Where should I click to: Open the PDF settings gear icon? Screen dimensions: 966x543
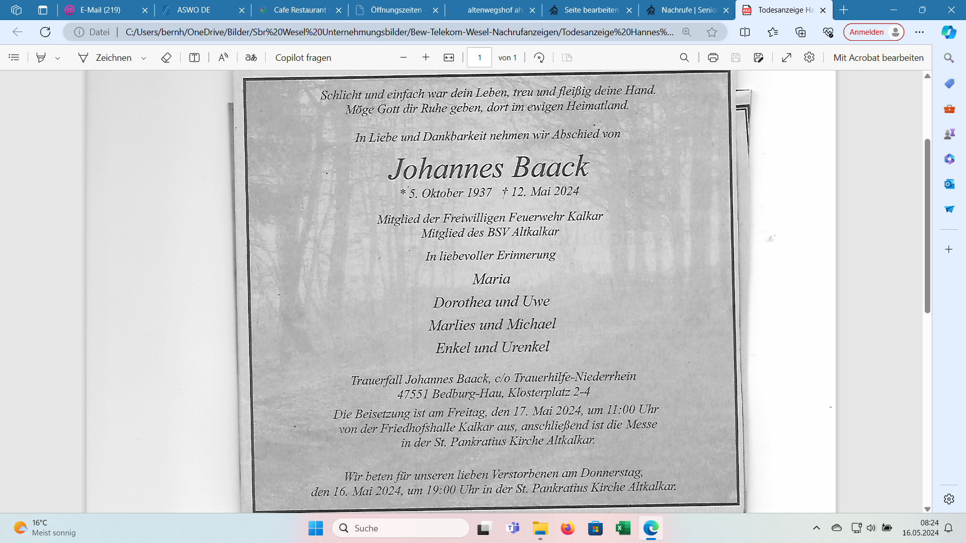(x=809, y=58)
